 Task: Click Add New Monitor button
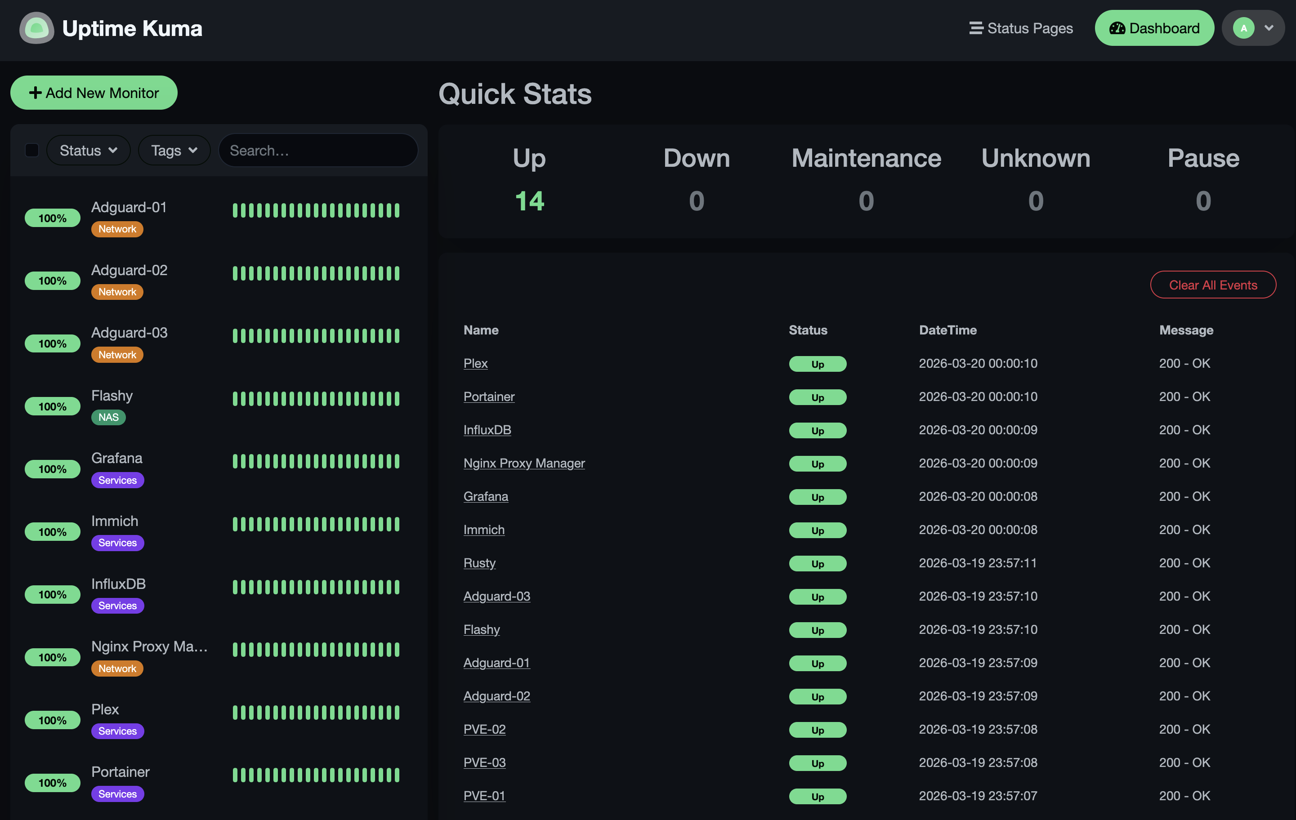pos(94,93)
